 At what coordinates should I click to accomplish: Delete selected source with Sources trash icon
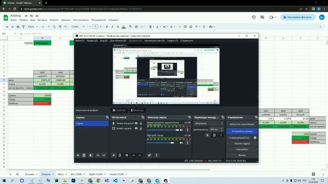pyautogui.click(x=119, y=155)
